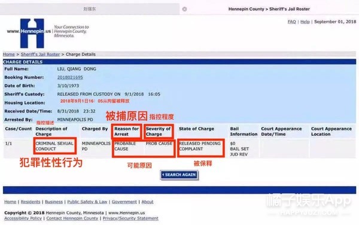Click the SEARCH AGAIN button
This screenshot has width=359, height=225.
coord(180,175)
